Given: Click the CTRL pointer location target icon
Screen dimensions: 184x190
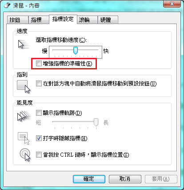Looking at the screenshot, I should 25,155.
